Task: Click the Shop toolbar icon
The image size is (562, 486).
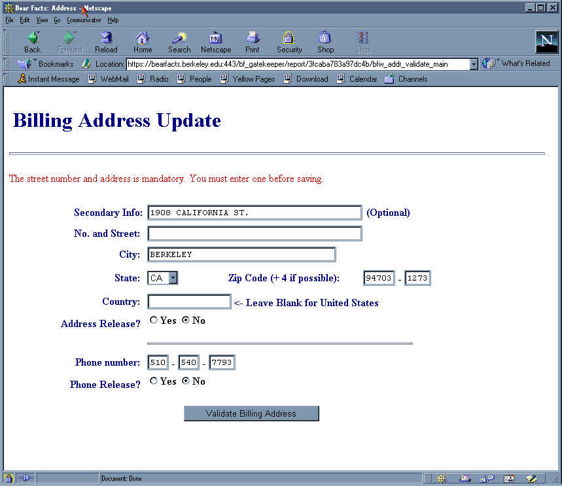Action: (325, 42)
